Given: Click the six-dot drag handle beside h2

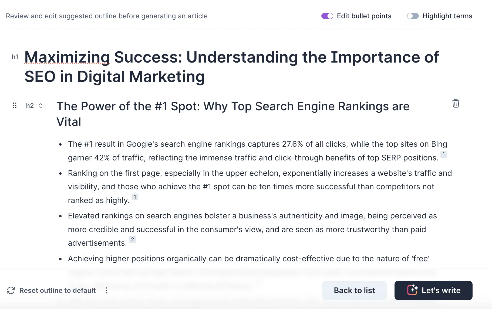Looking at the screenshot, I should (15, 105).
